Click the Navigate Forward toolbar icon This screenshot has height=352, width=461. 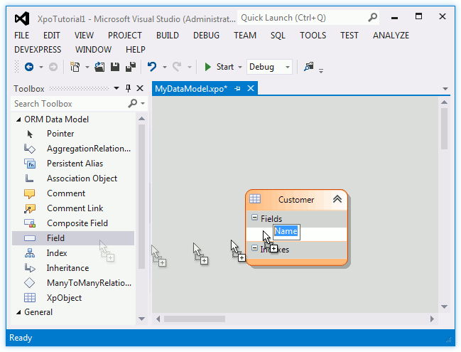click(53, 67)
